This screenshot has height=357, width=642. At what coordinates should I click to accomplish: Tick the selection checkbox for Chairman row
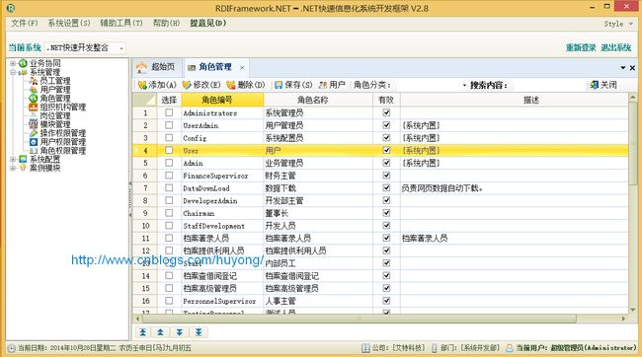click(169, 213)
